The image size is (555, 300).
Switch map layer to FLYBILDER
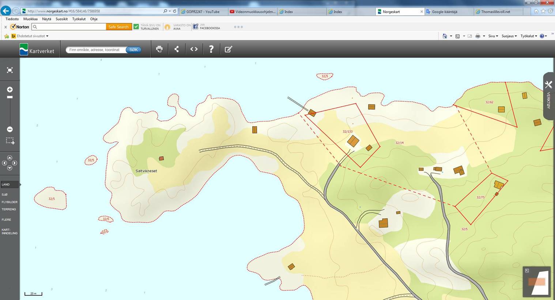click(10, 202)
